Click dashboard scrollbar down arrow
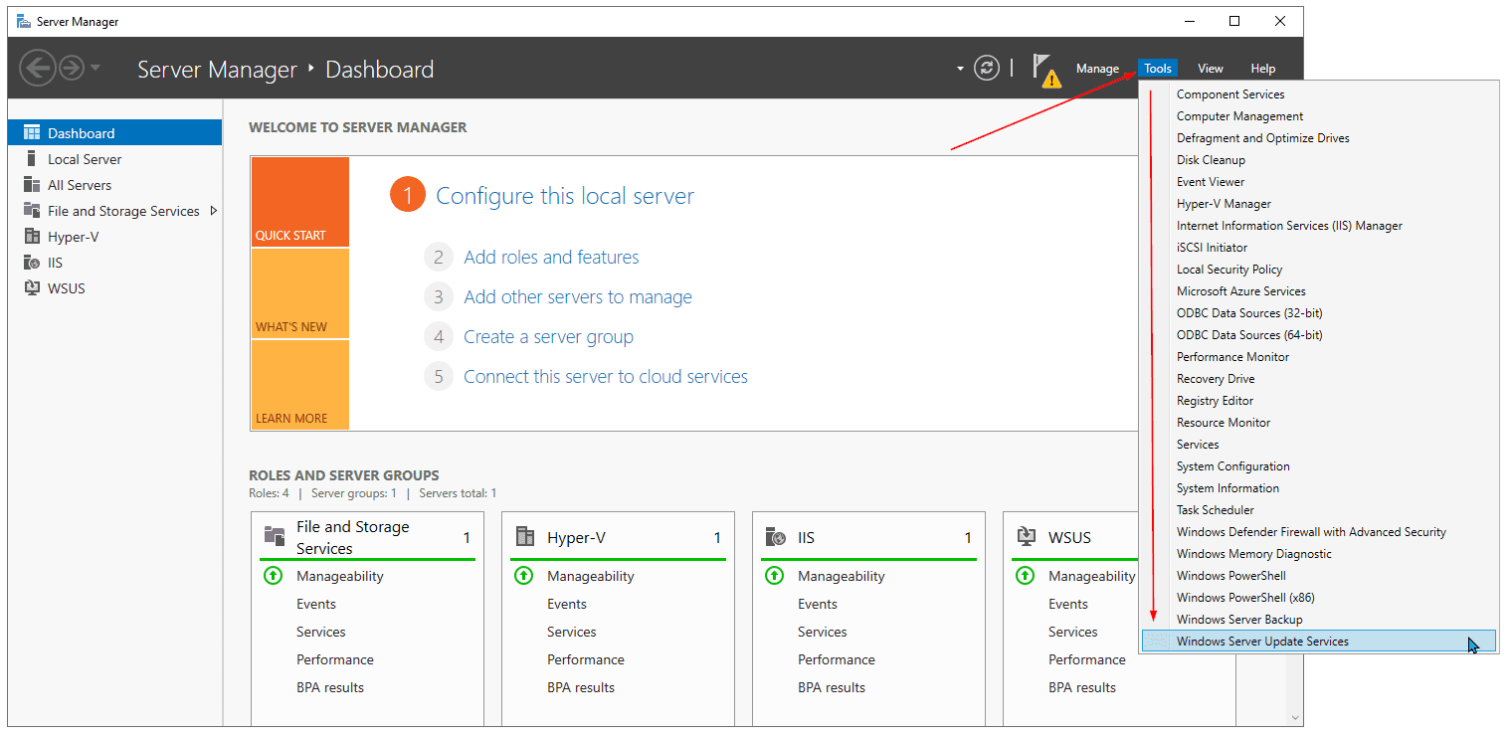Viewport: 1512px width, 736px height. (x=1294, y=716)
